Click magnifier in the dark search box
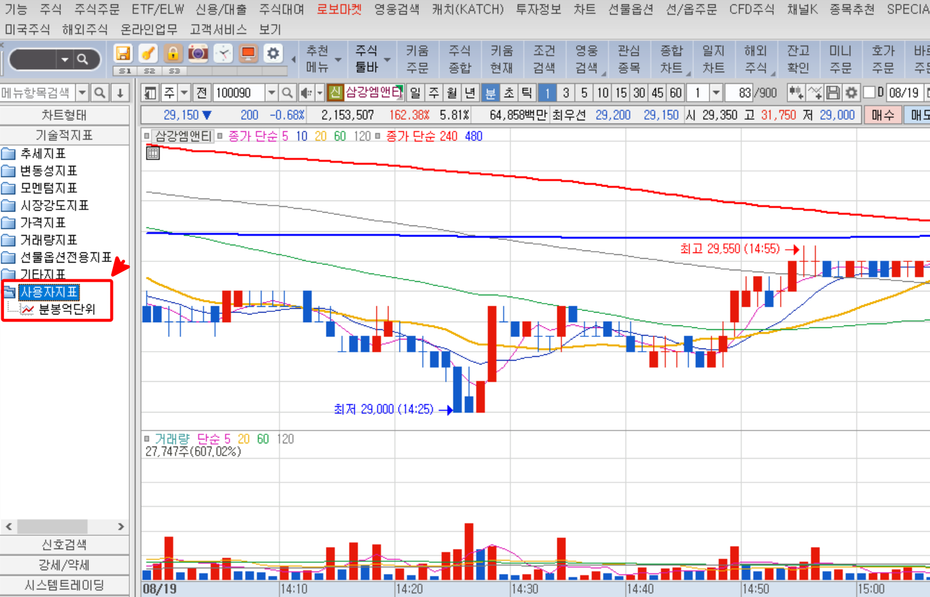 tap(83, 60)
